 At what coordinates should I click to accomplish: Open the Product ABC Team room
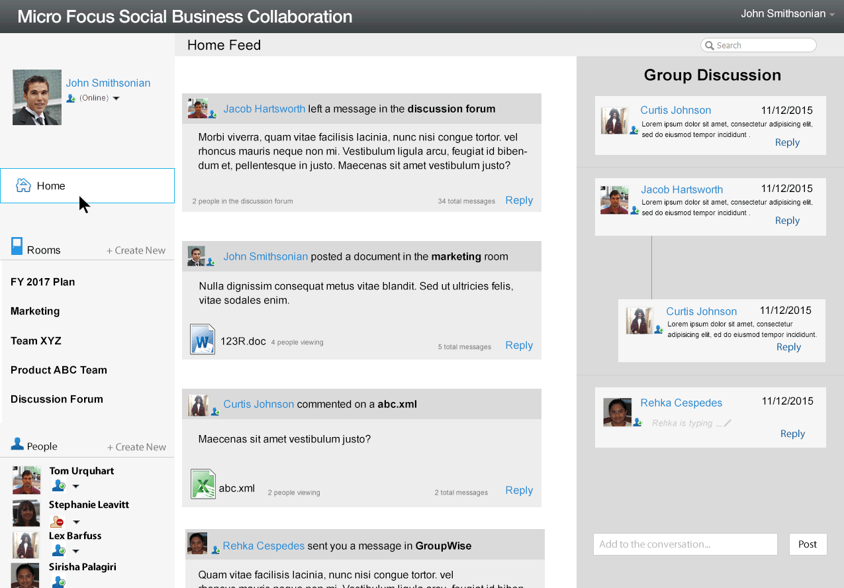click(59, 370)
